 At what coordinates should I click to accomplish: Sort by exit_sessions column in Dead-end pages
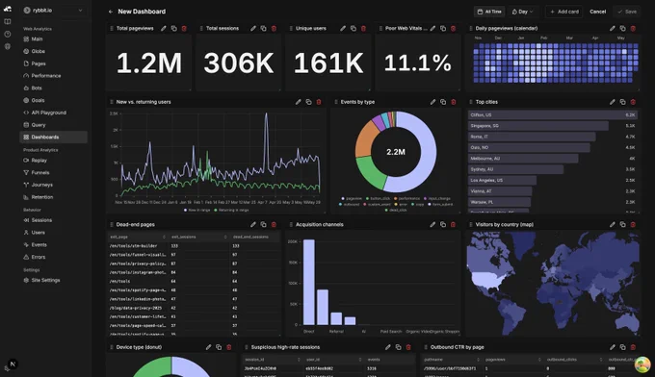point(198,237)
